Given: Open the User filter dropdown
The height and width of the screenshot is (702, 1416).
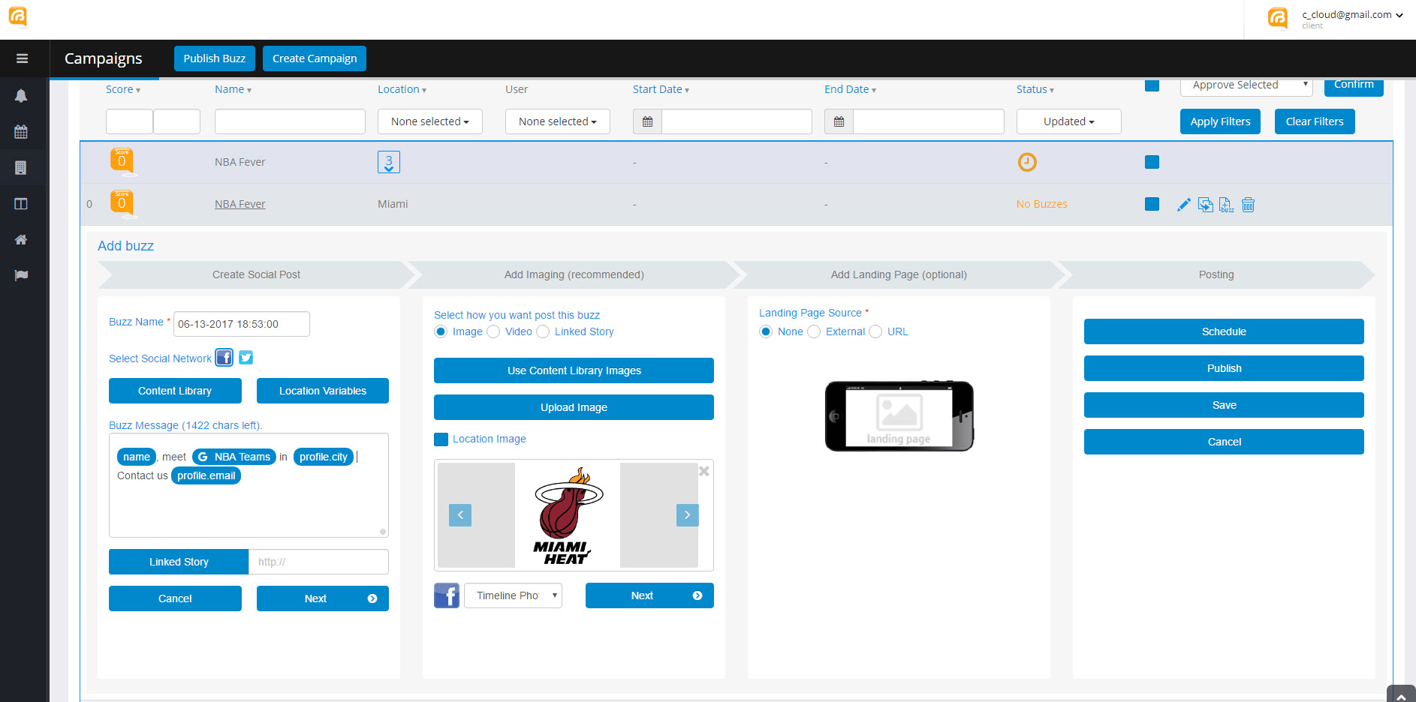Looking at the screenshot, I should 558,121.
